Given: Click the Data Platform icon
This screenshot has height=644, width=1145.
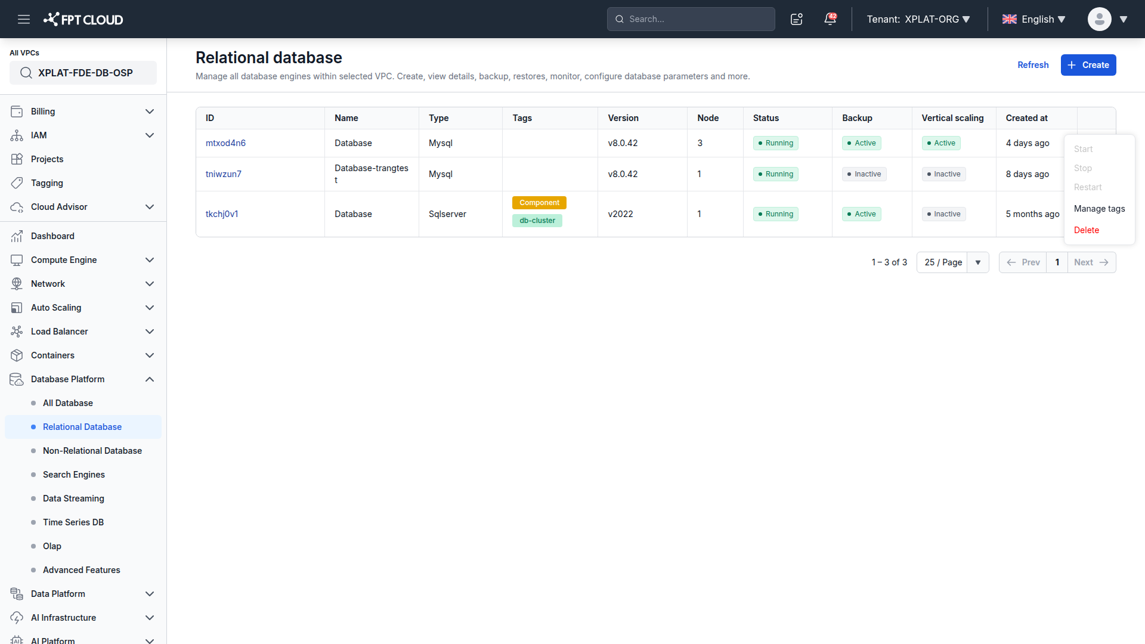Looking at the screenshot, I should [x=17, y=594].
